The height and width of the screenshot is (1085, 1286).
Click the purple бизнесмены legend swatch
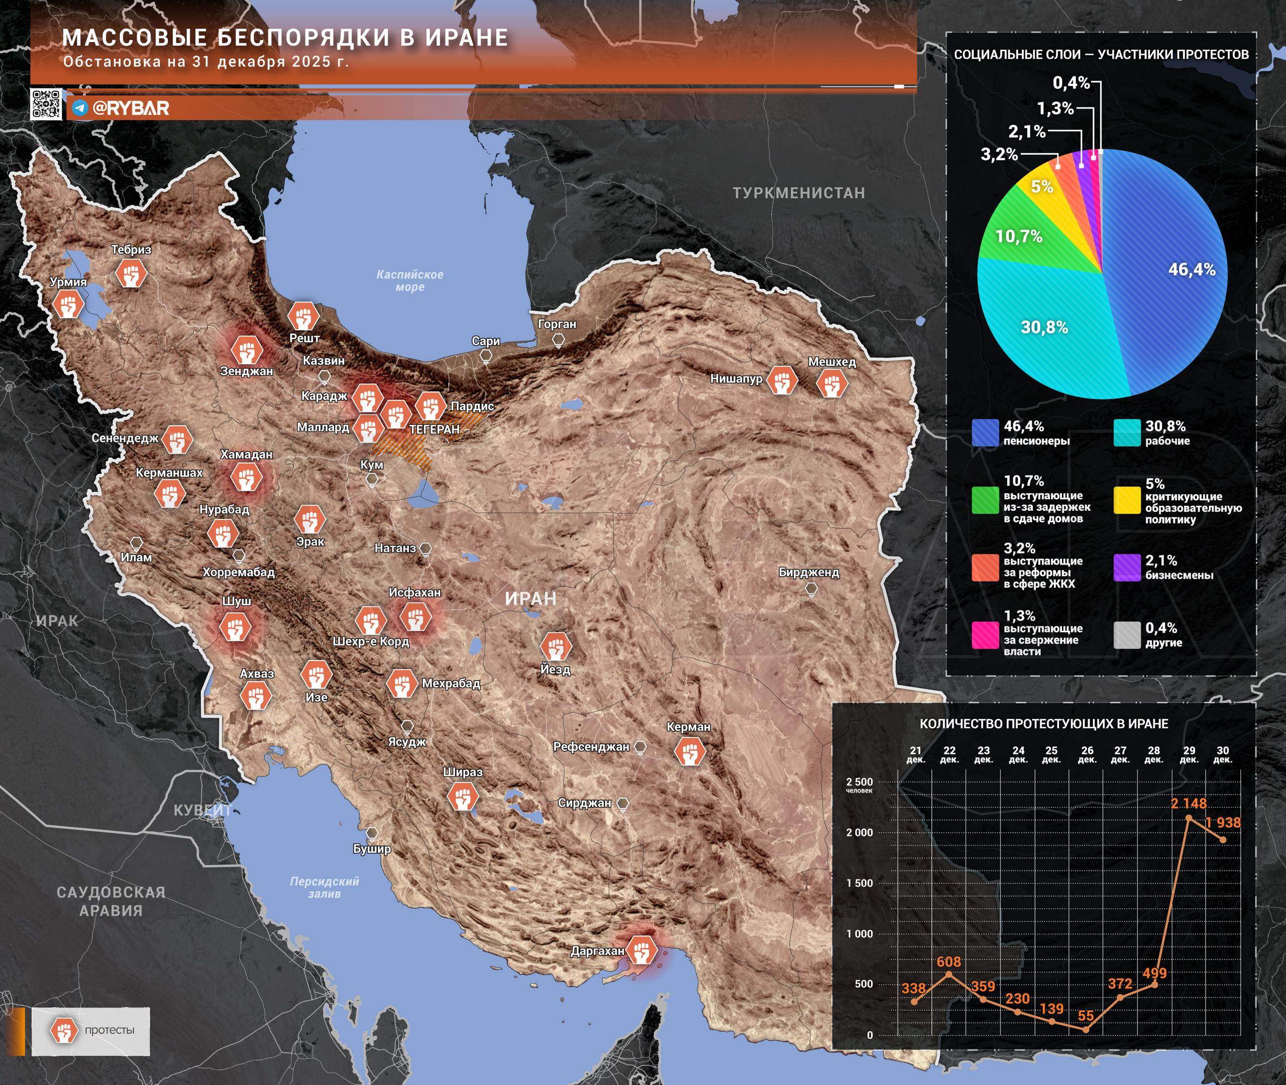(x=1127, y=567)
